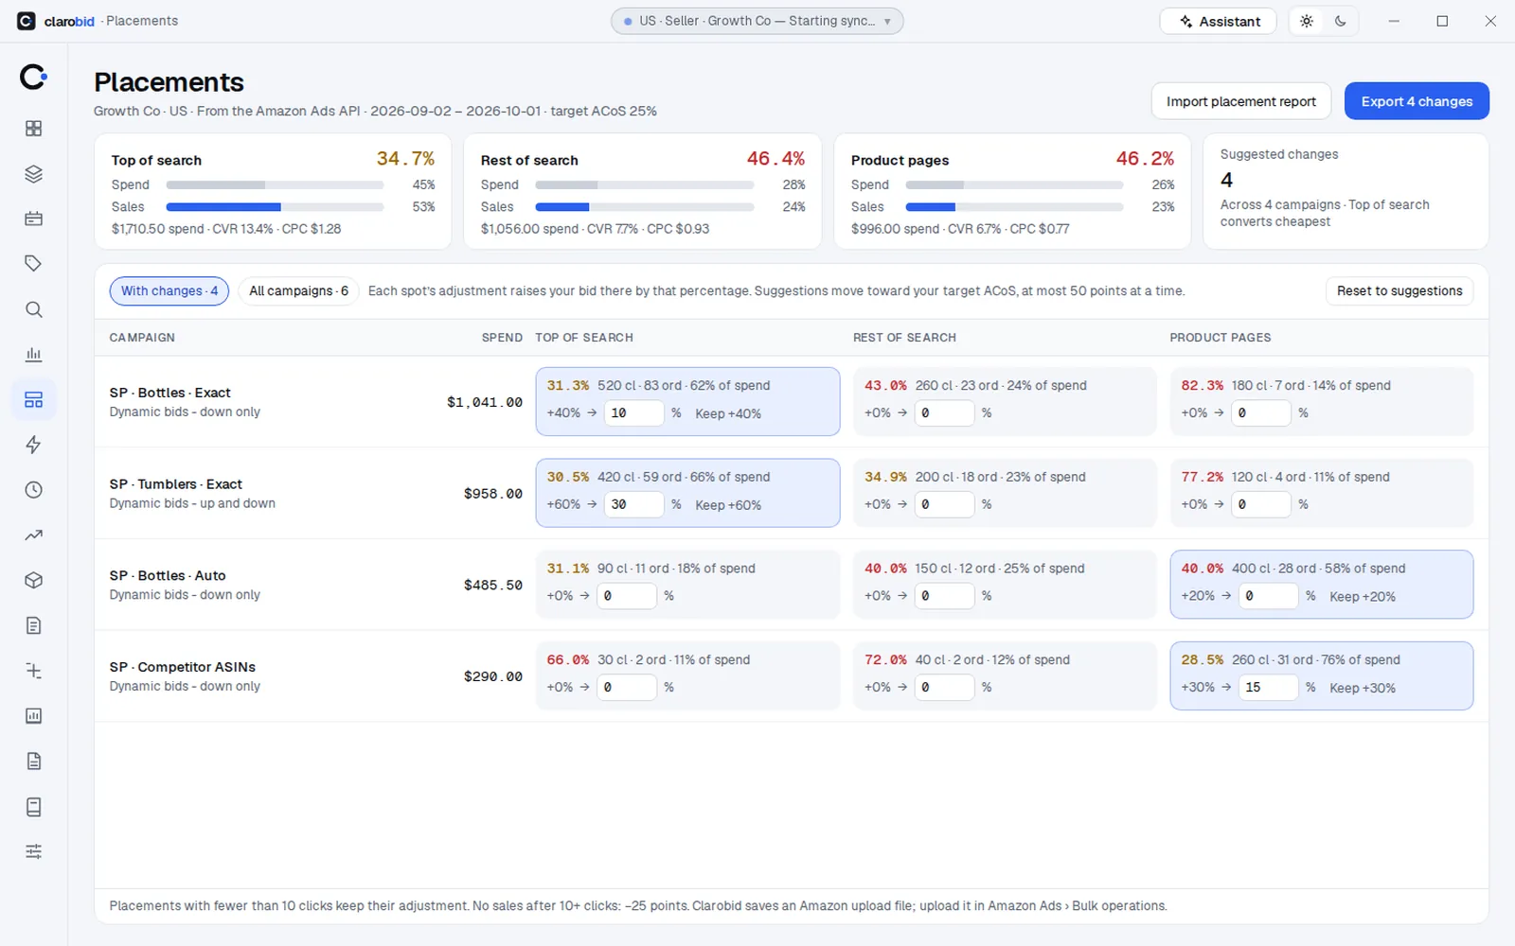Click Reset to suggestions

click(x=1399, y=290)
